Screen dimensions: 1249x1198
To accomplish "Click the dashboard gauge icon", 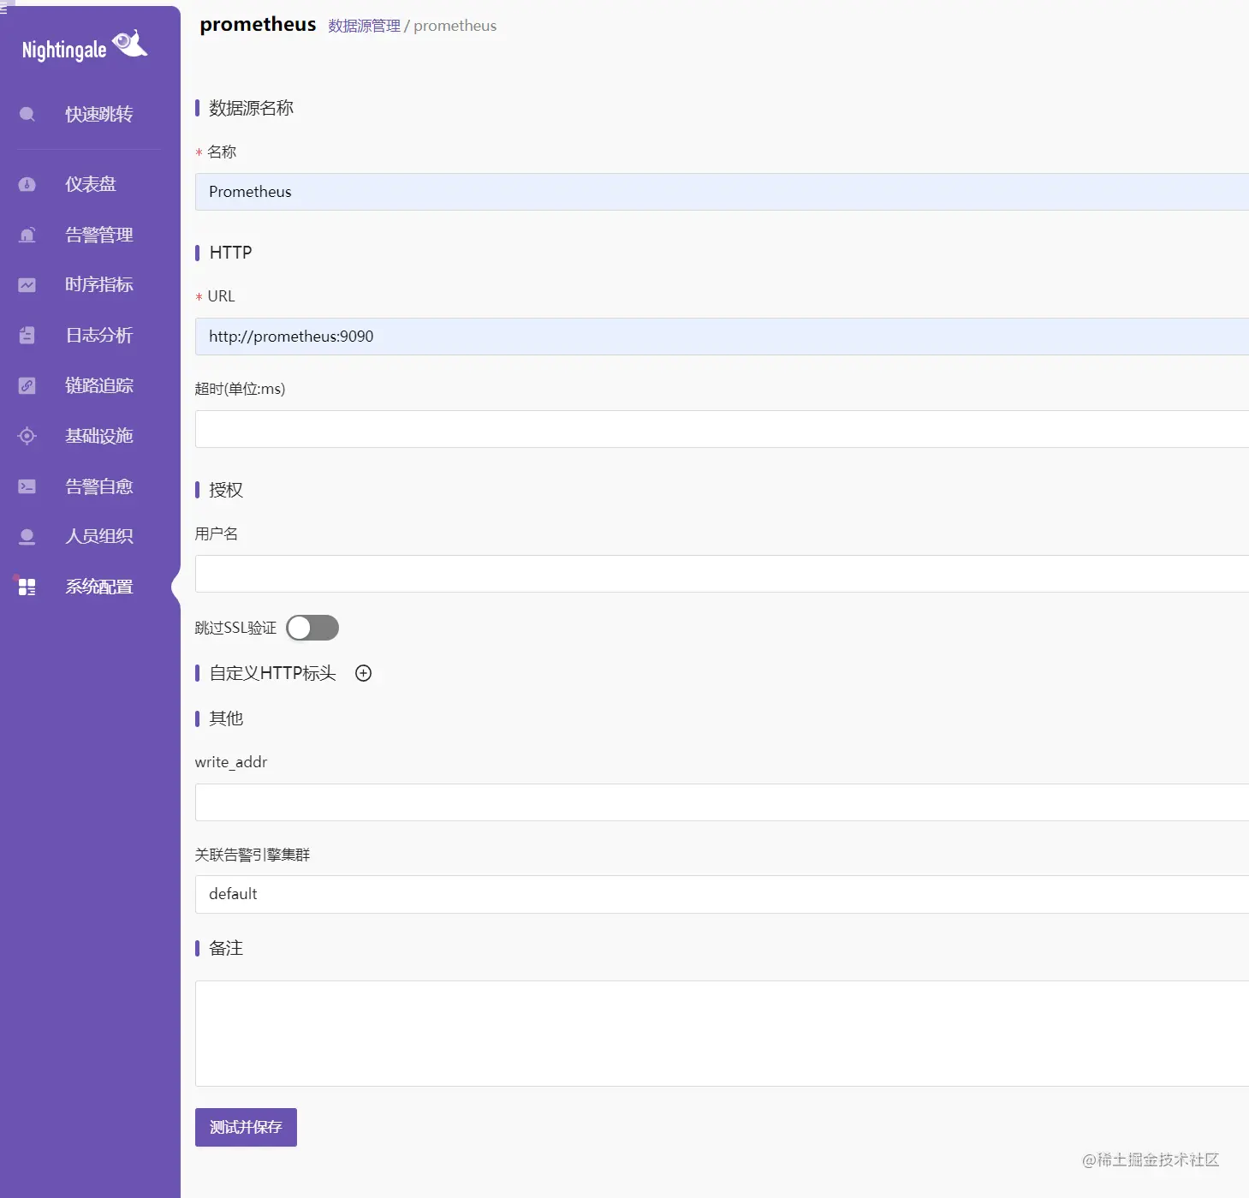I will (27, 184).
